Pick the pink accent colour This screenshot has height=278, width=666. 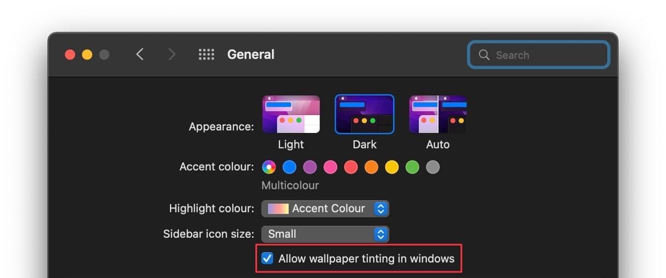point(331,167)
